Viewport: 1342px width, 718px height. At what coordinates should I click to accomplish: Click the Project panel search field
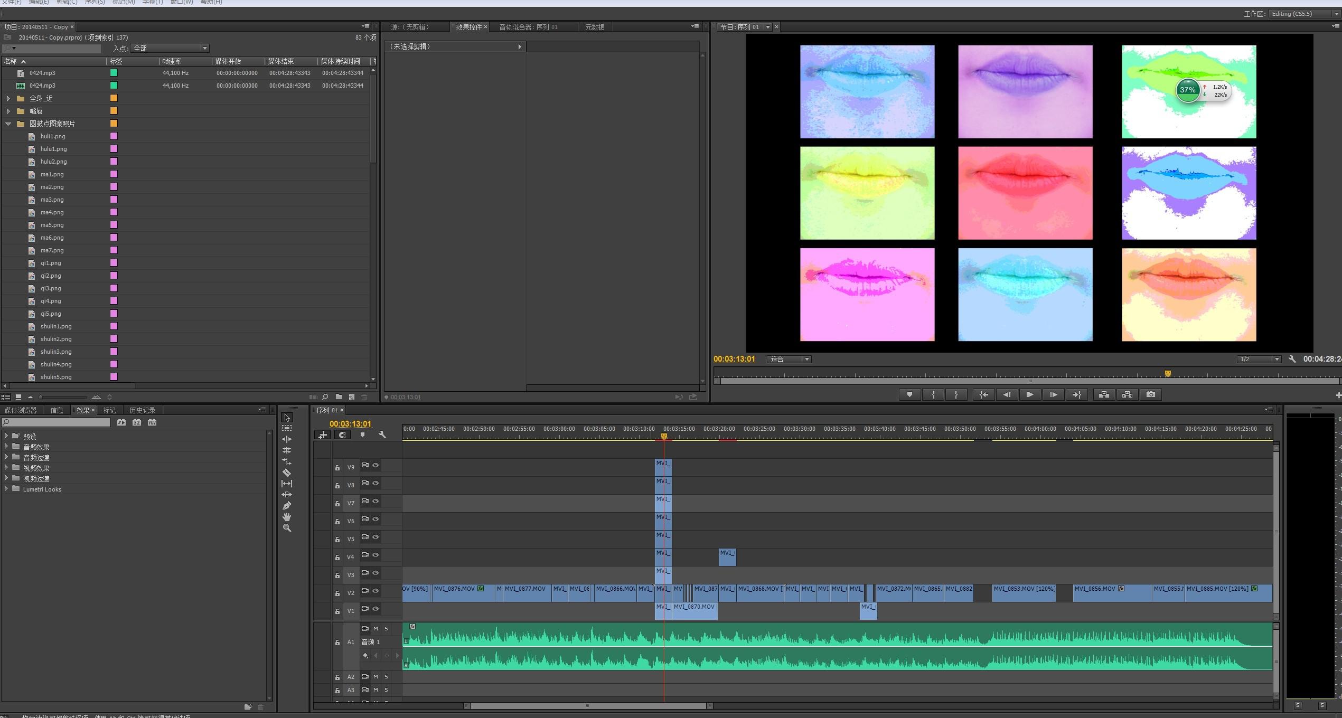point(53,48)
